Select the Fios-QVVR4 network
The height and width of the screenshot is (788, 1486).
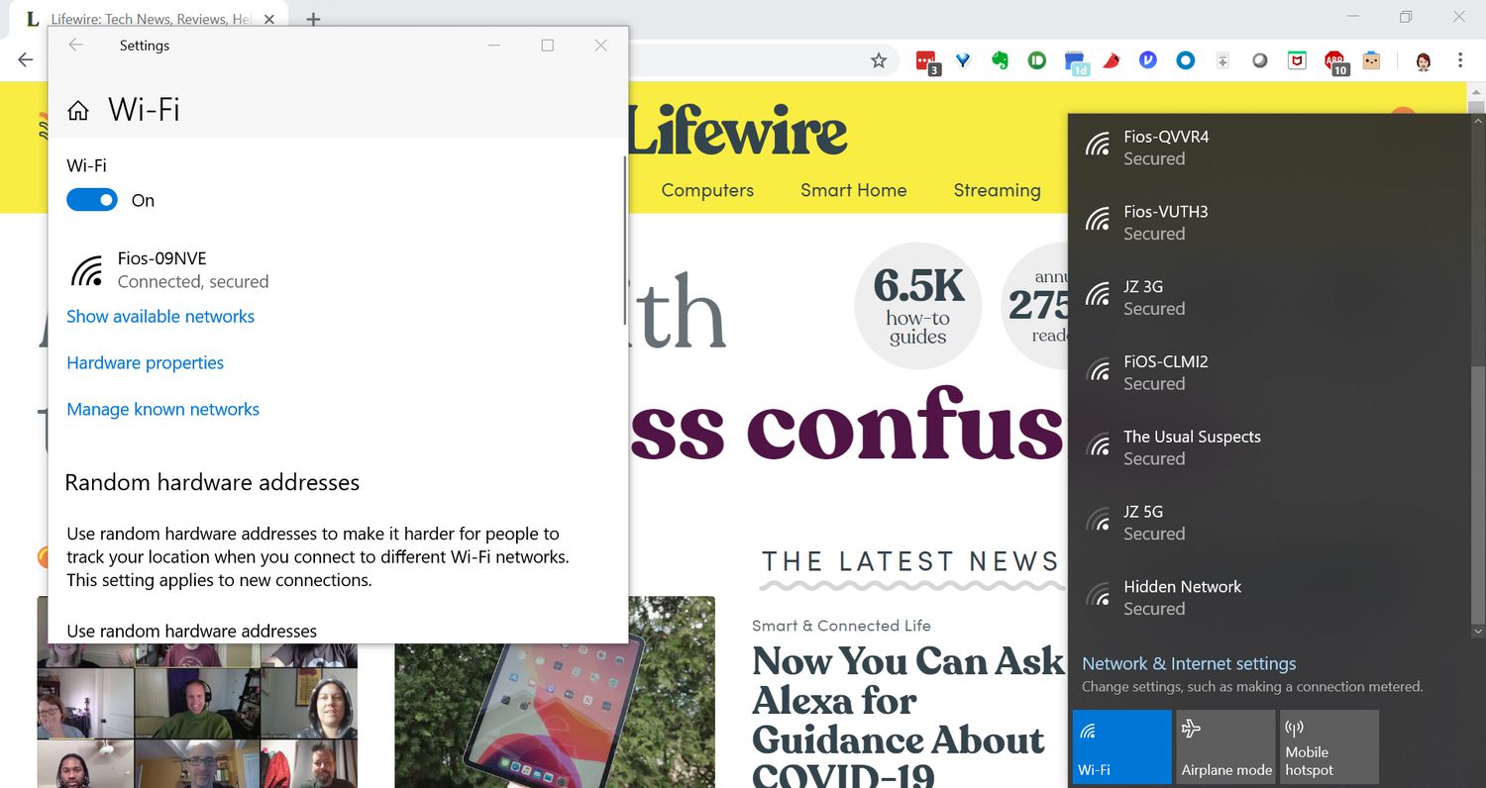coord(1165,148)
